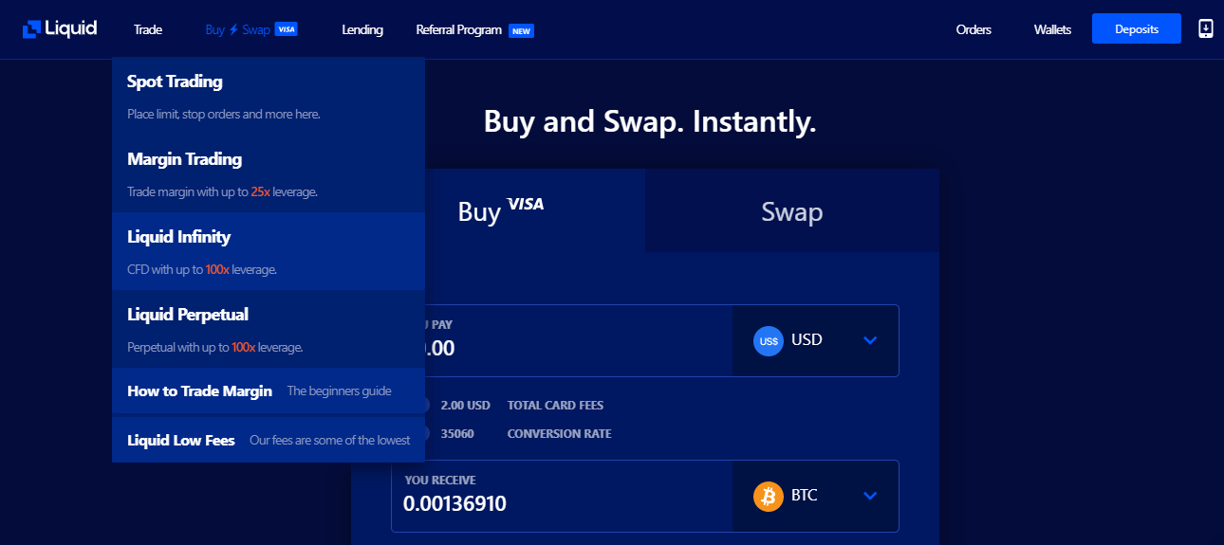Expand the BTC currency dropdown

tap(870, 496)
